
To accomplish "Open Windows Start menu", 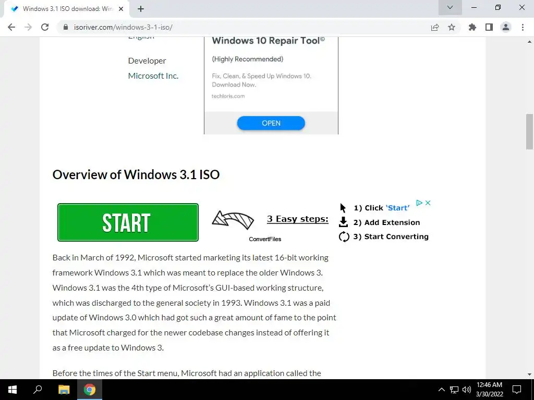I will click(x=13, y=390).
